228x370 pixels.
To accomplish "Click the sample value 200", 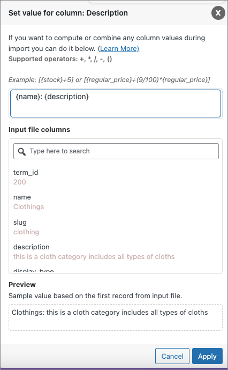I will click(x=20, y=182).
